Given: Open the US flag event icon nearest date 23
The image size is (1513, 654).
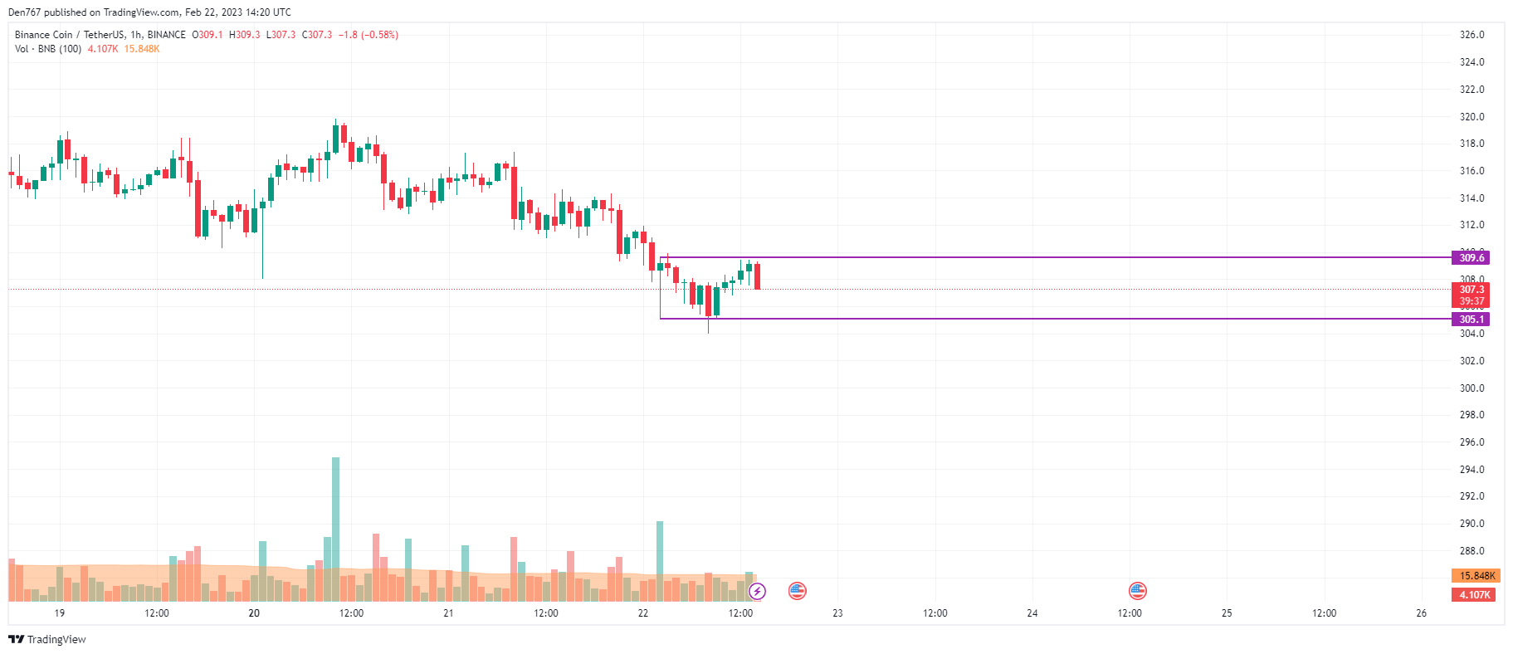Looking at the screenshot, I should (797, 591).
